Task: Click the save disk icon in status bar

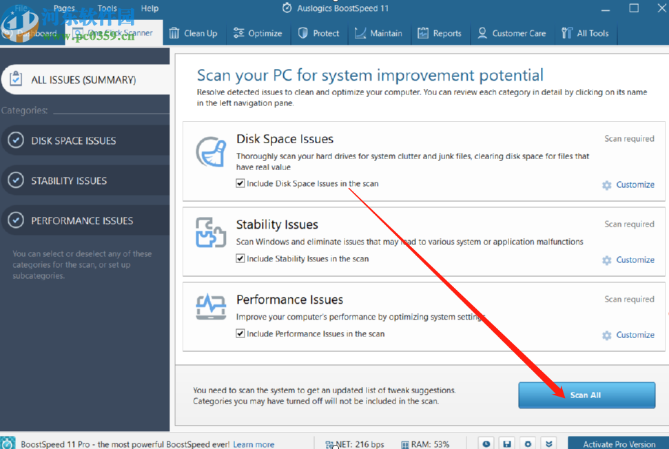Action: (507, 444)
